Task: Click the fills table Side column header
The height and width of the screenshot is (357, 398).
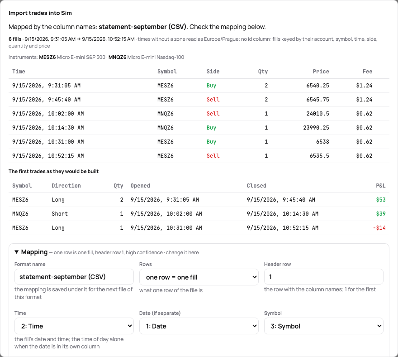Action: (213, 72)
